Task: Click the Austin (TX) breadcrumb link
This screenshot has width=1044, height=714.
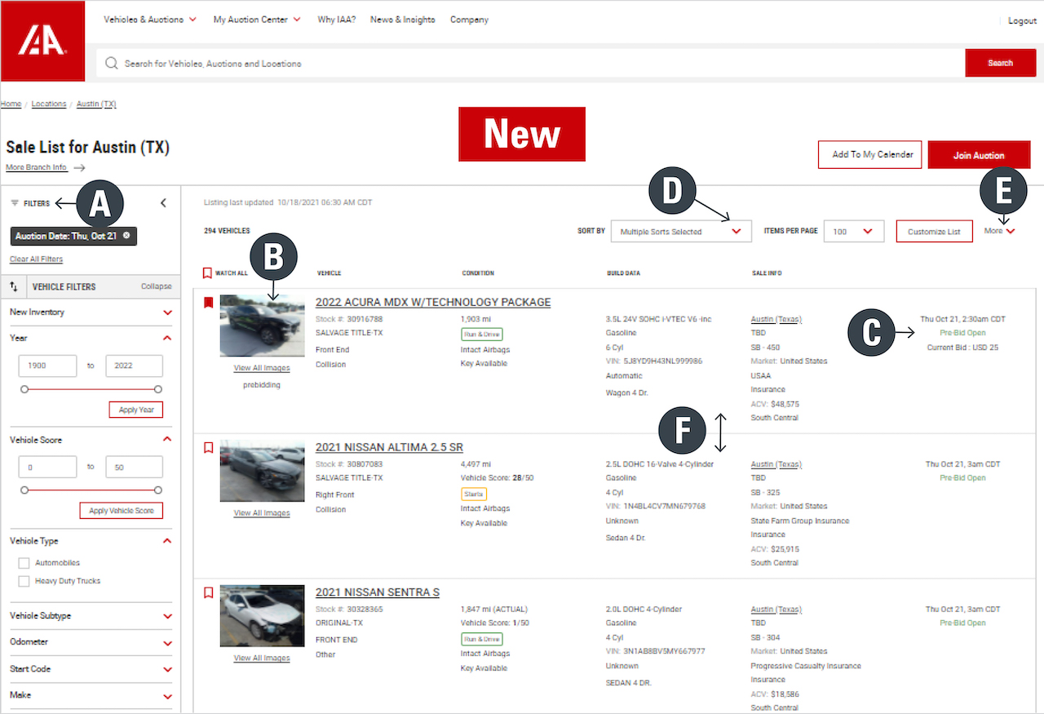Action: tap(96, 104)
